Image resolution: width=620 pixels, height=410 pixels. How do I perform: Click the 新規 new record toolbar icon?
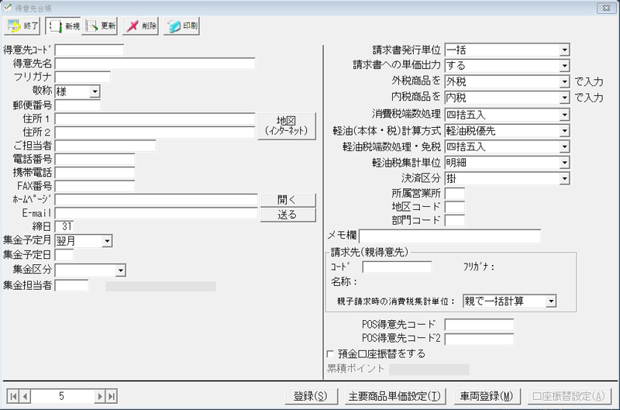(x=64, y=26)
